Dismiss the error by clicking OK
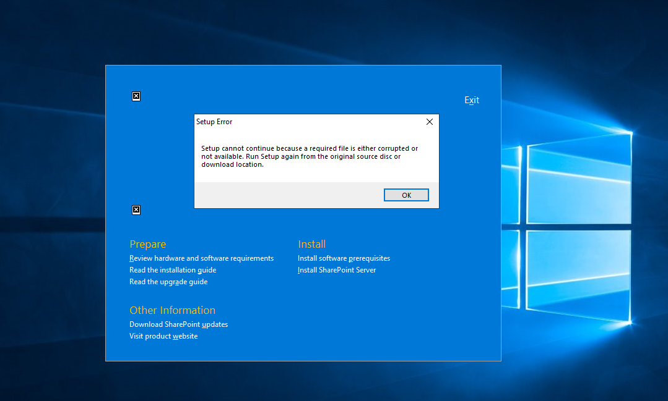The height and width of the screenshot is (401, 668). (406, 195)
